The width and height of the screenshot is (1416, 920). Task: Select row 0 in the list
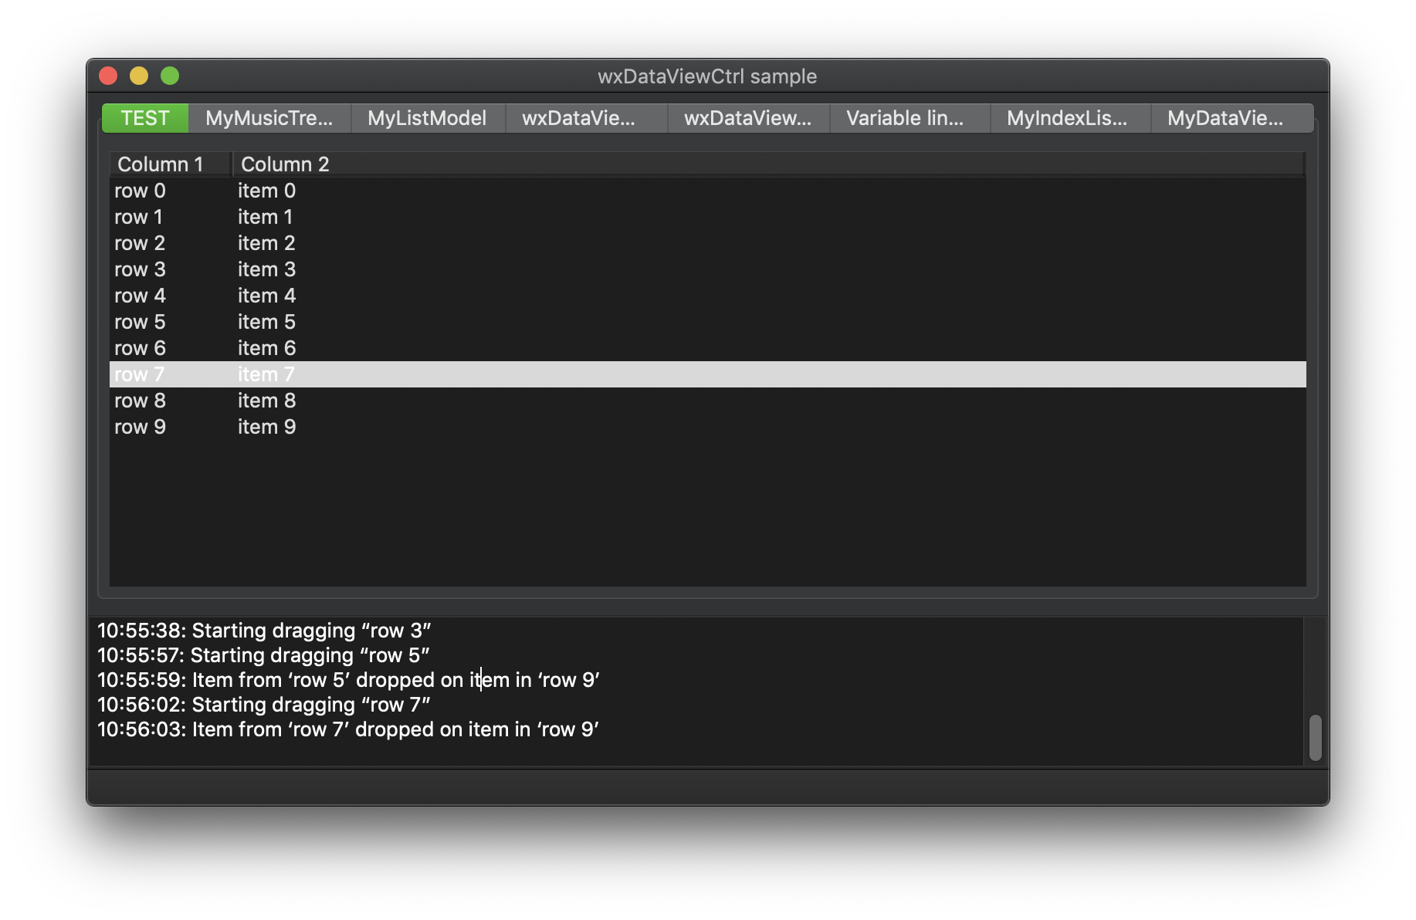pos(141,191)
